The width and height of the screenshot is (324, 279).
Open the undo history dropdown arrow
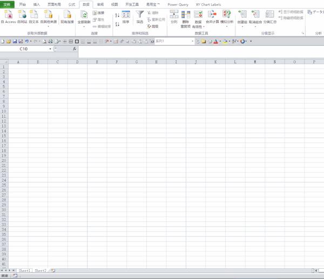pyautogui.click(x=31, y=42)
